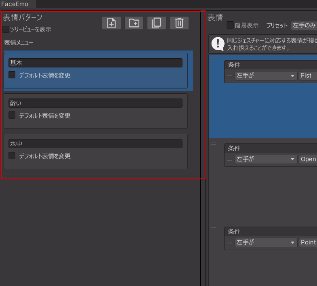Click the 基本 name field
This screenshot has height=286, width=317.
click(95, 63)
